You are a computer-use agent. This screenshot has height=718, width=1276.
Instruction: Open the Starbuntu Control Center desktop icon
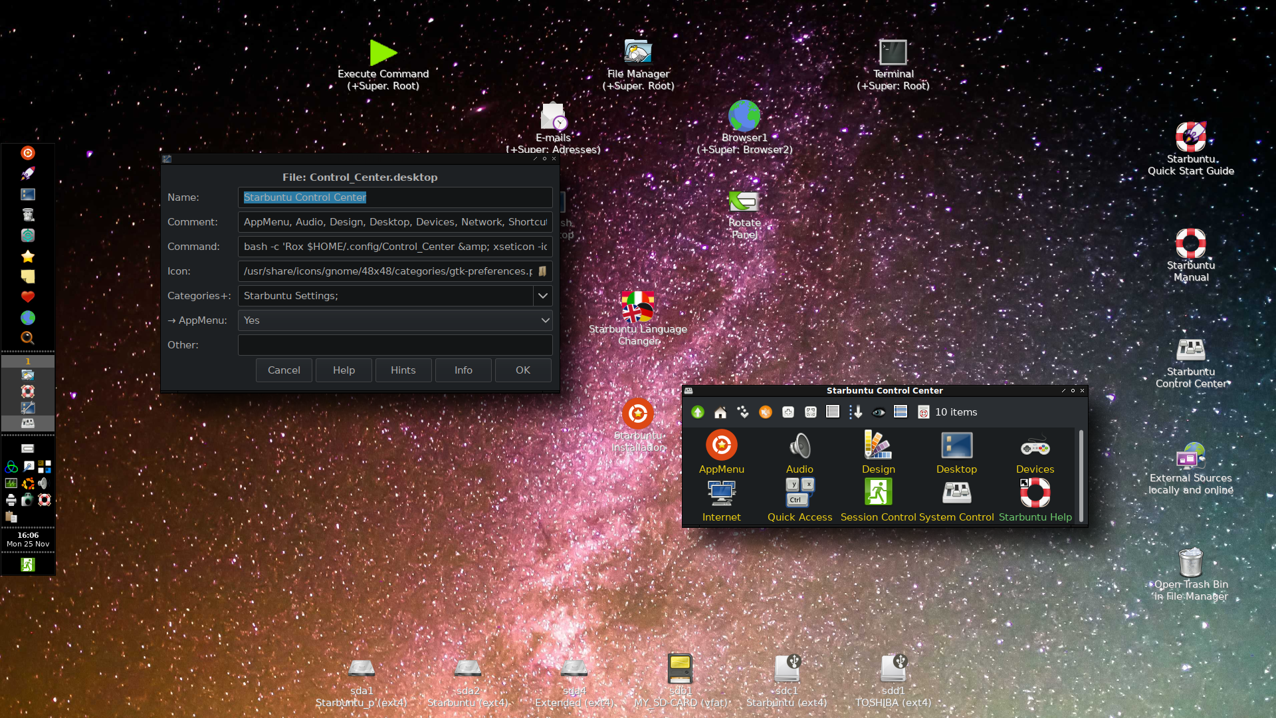tap(1191, 362)
